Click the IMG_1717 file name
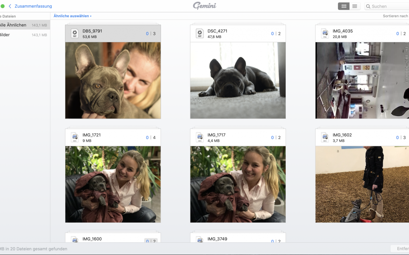 pos(216,135)
